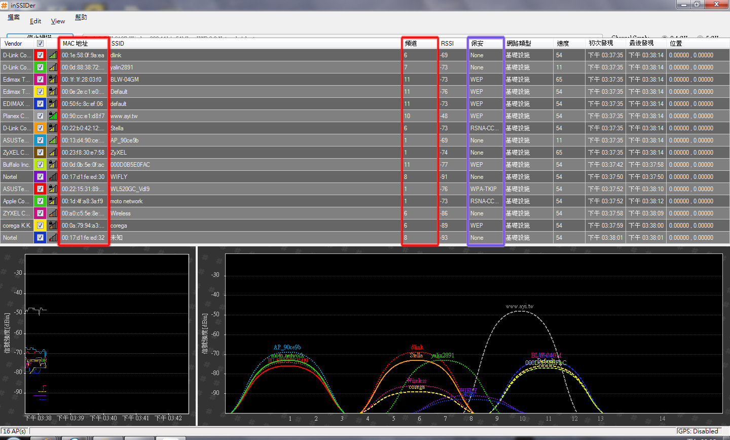This screenshot has height=440, width=730.
Task: Click the 位置 column header
Action: coord(698,44)
